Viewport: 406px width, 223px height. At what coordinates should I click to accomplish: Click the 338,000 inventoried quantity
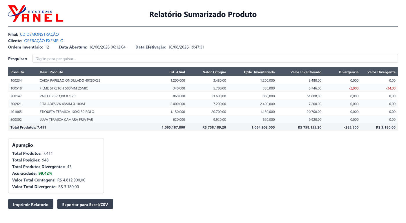point(268,88)
